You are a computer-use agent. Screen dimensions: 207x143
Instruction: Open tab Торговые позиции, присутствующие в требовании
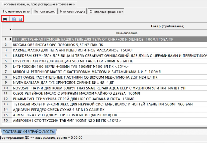click(x=39, y=5)
